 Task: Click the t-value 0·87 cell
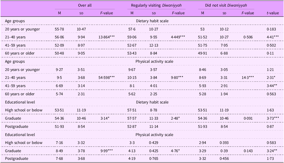click(270, 126)
